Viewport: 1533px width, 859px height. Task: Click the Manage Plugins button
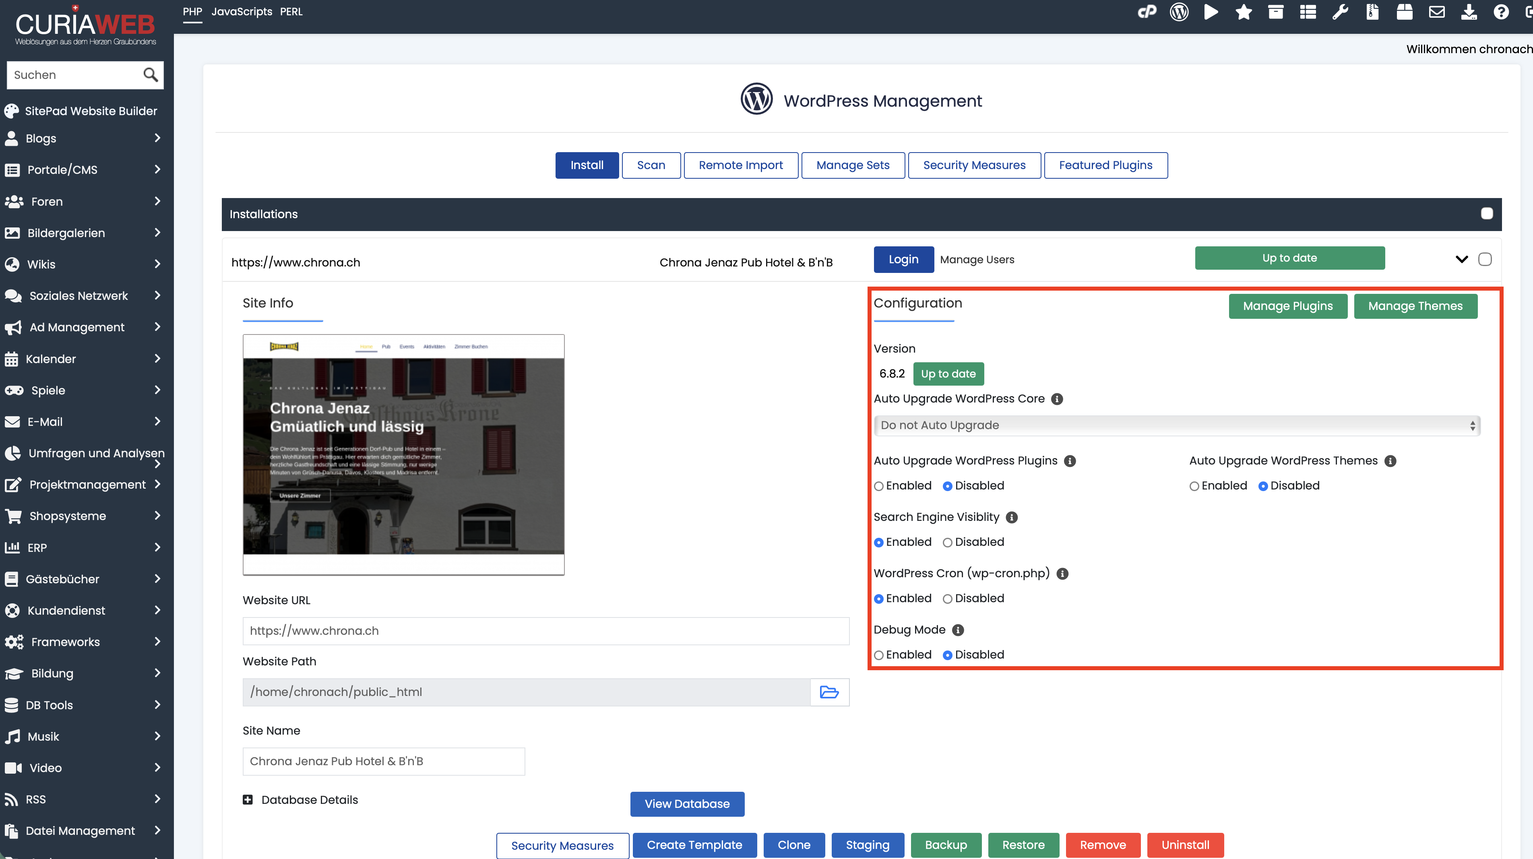[1288, 306]
